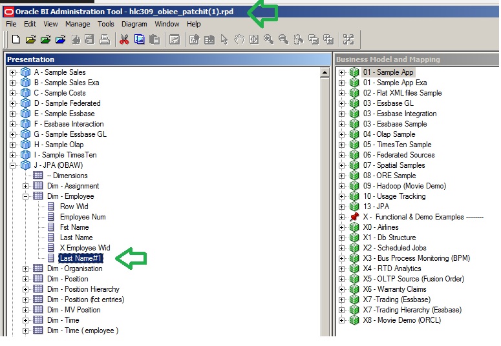Image resolution: width=501 pixels, height=346 pixels.
Task: Collapse the J - JPA (OBAW) node
Action: (12, 165)
